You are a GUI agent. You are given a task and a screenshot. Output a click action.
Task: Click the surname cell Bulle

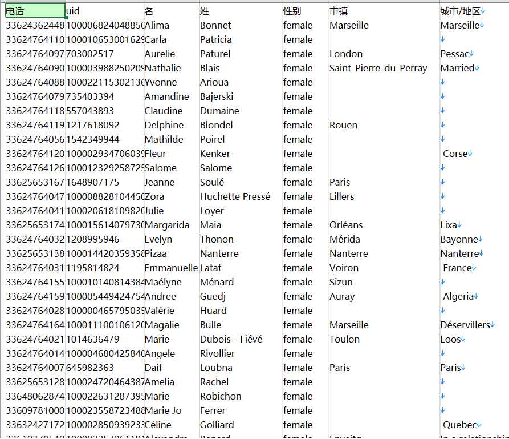(241, 325)
